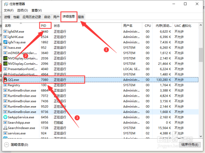Switch to the 应用历史记录 tab
This screenshot has height=153, width=205.
point(32,17)
